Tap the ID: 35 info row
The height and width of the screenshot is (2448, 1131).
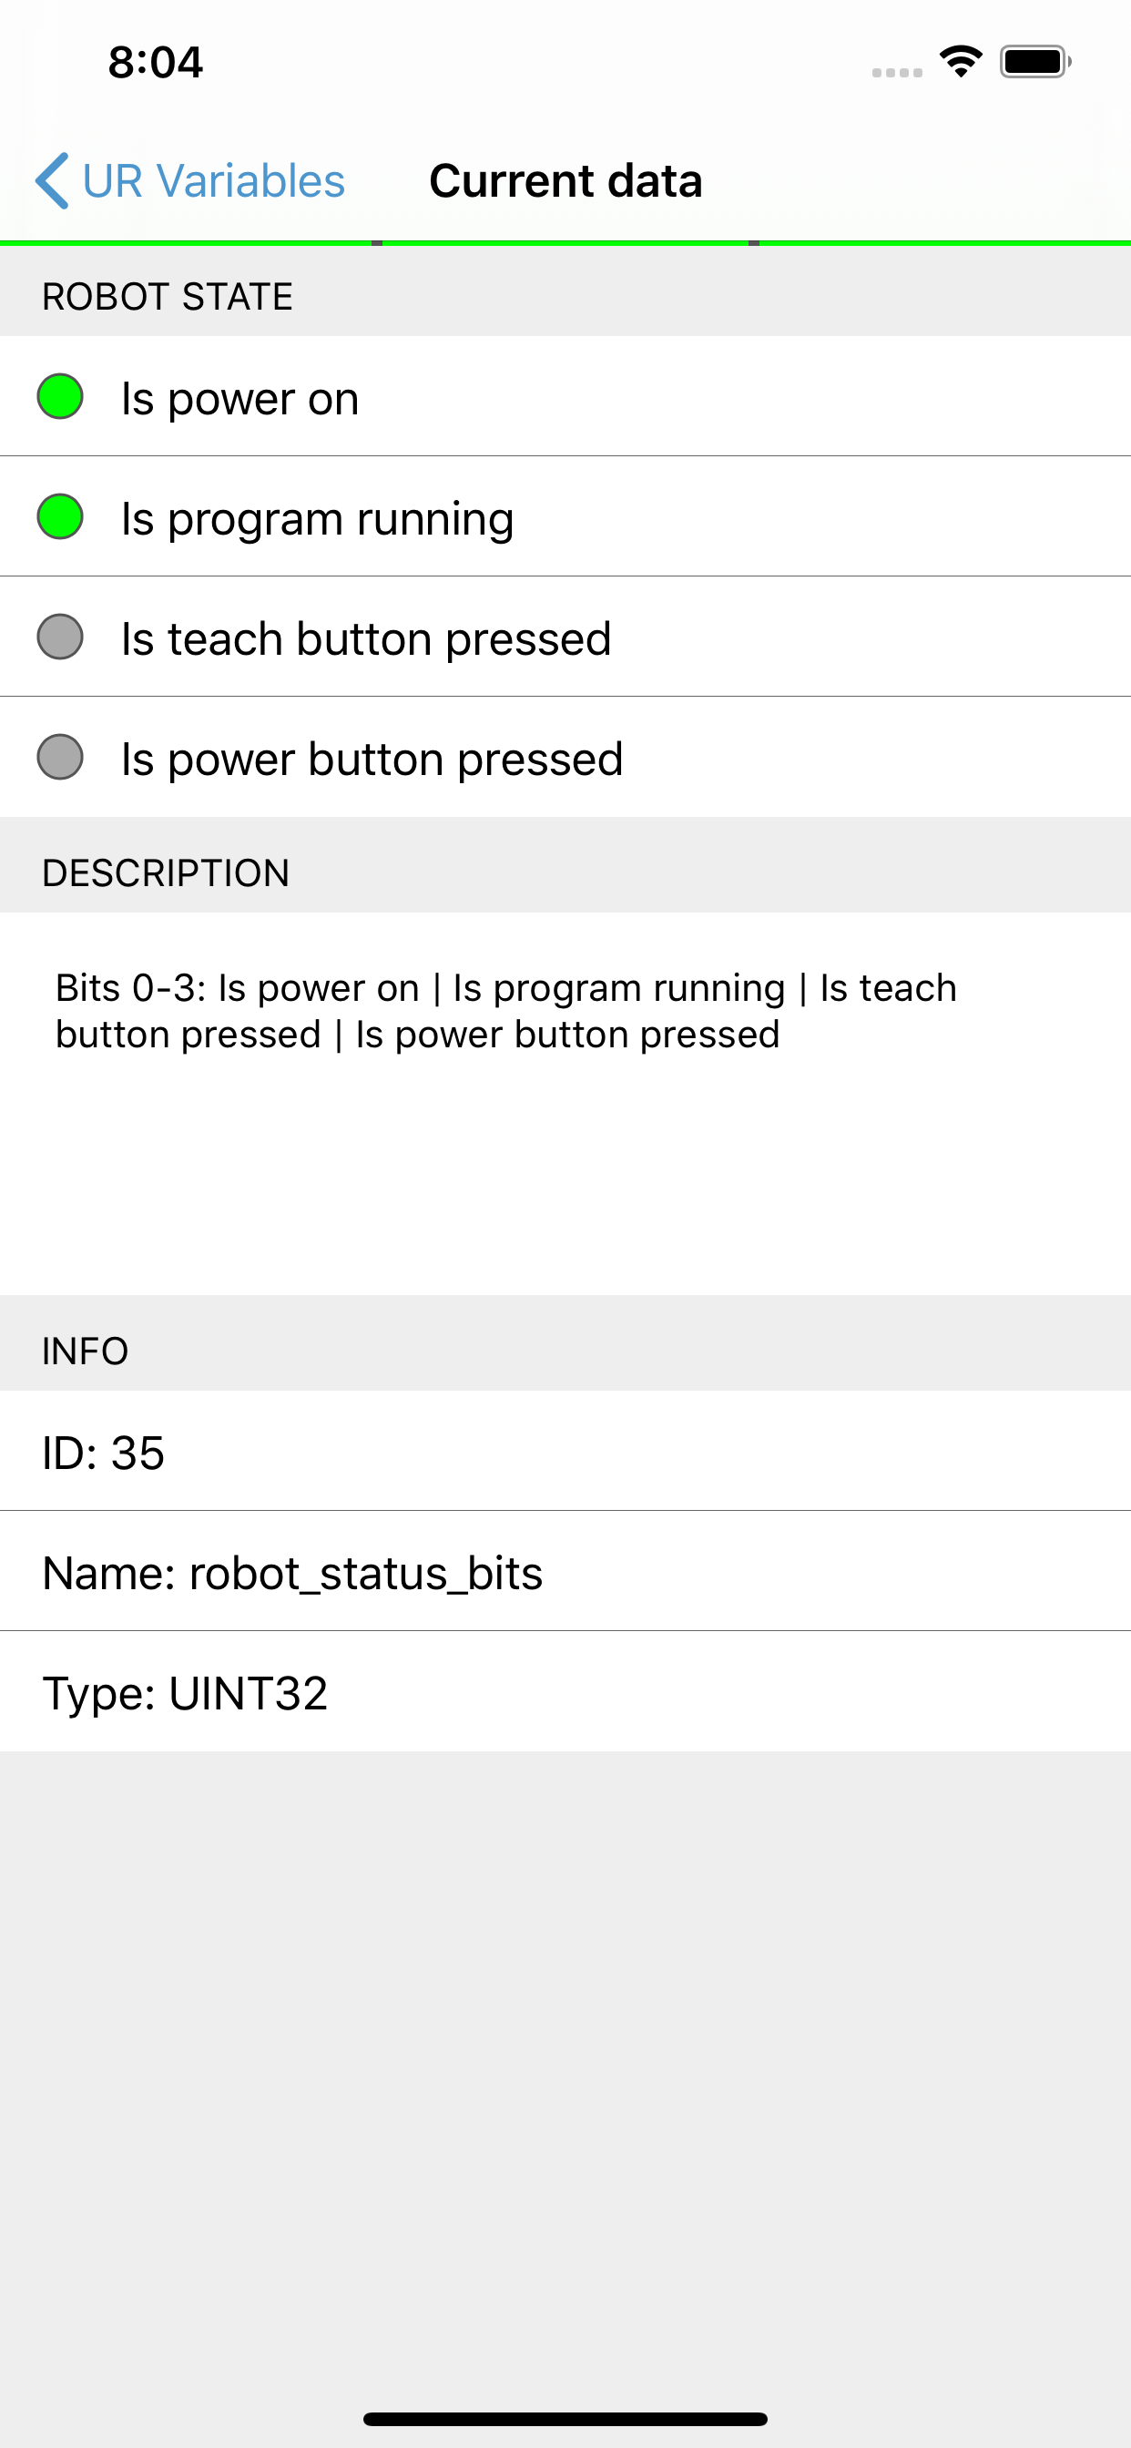pos(565,1451)
